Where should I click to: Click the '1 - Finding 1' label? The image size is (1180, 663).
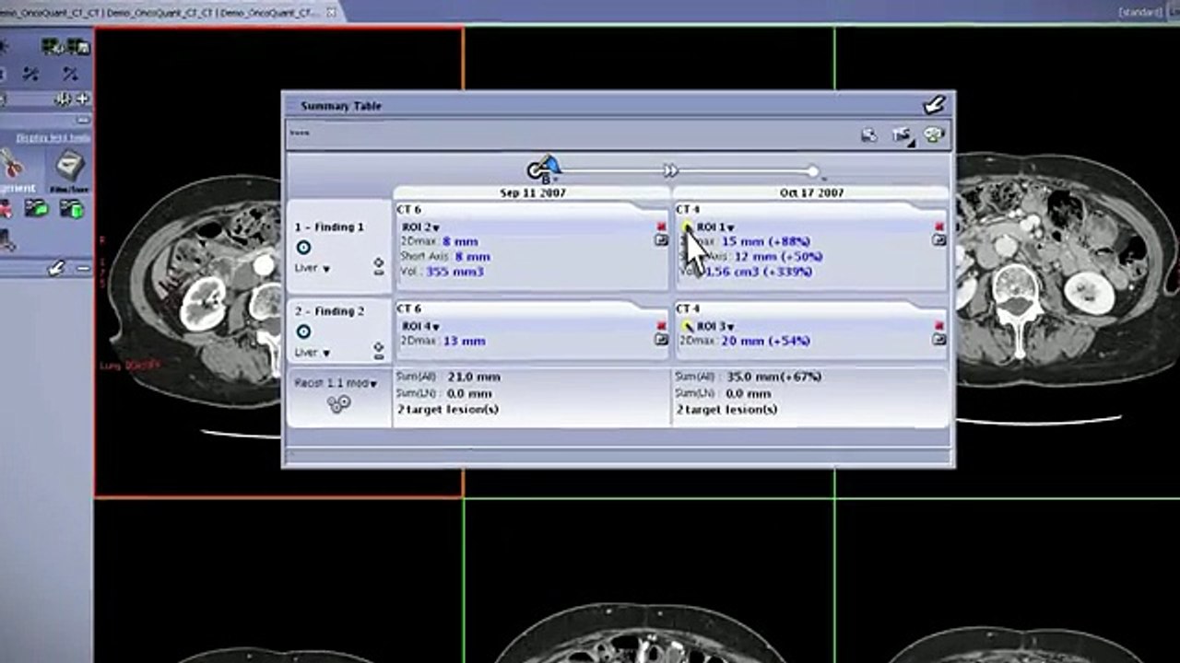tap(329, 227)
